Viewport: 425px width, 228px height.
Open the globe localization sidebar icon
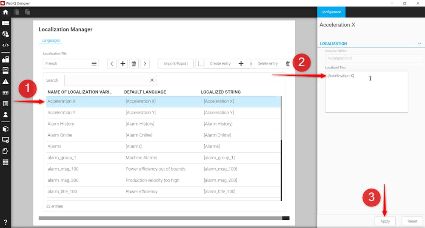6,34
